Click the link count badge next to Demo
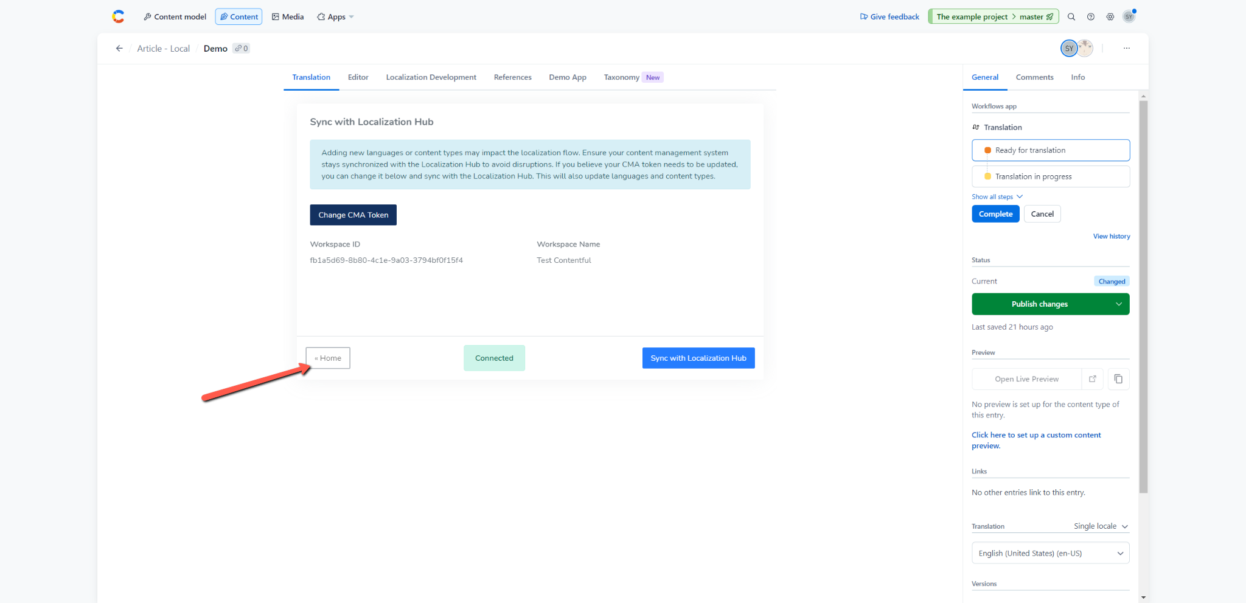1246x603 pixels. [x=242, y=49]
